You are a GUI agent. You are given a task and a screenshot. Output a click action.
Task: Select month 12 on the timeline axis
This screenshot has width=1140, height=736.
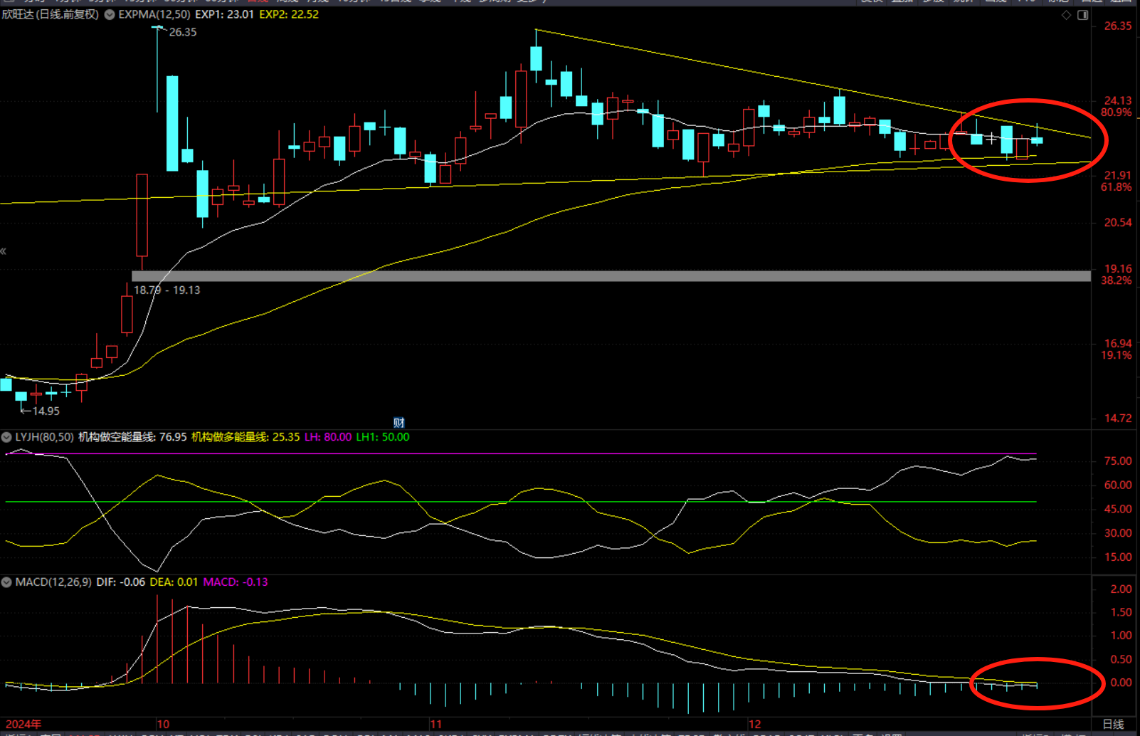[754, 724]
